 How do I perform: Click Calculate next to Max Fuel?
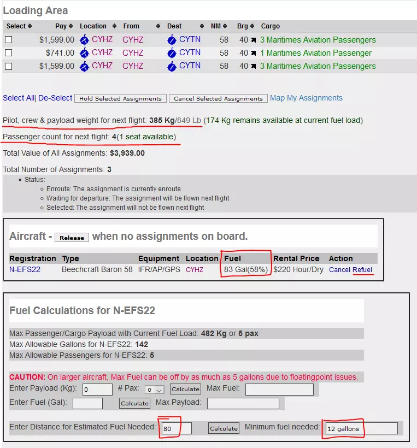pyautogui.click(x=185, y=389)
